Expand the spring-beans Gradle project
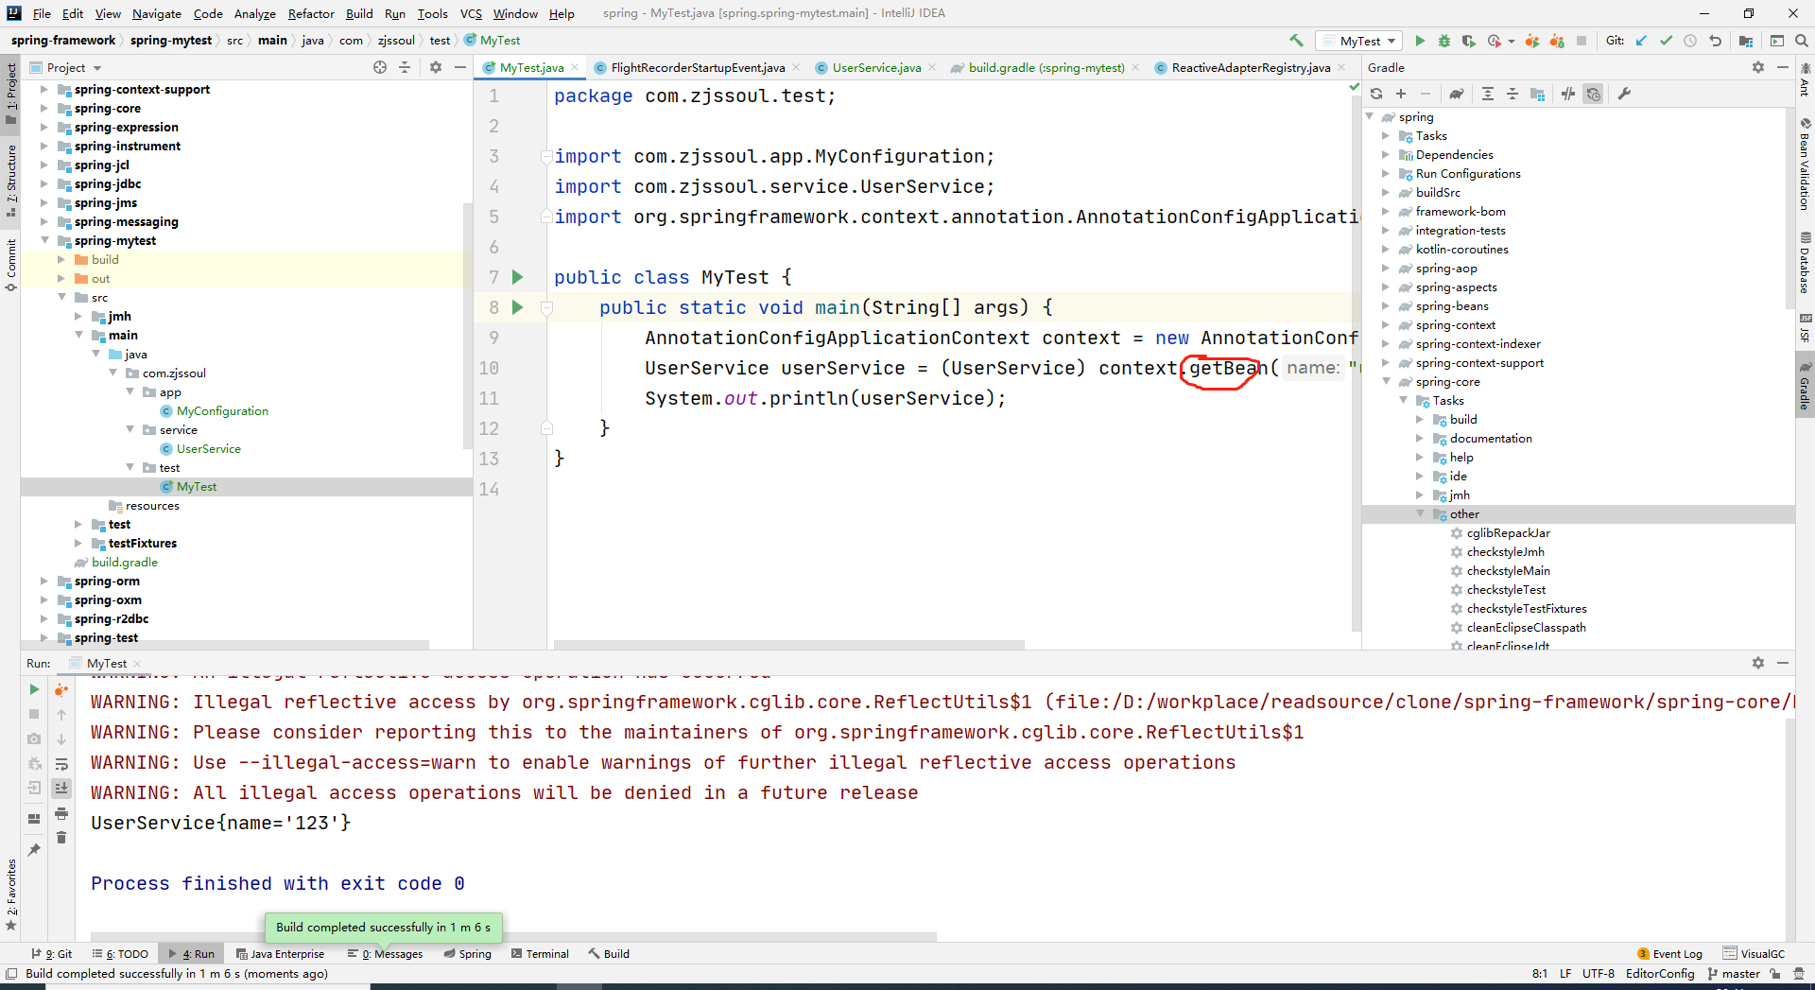The width and height of the screenshot is (1815, 990). pos(1386,305)
